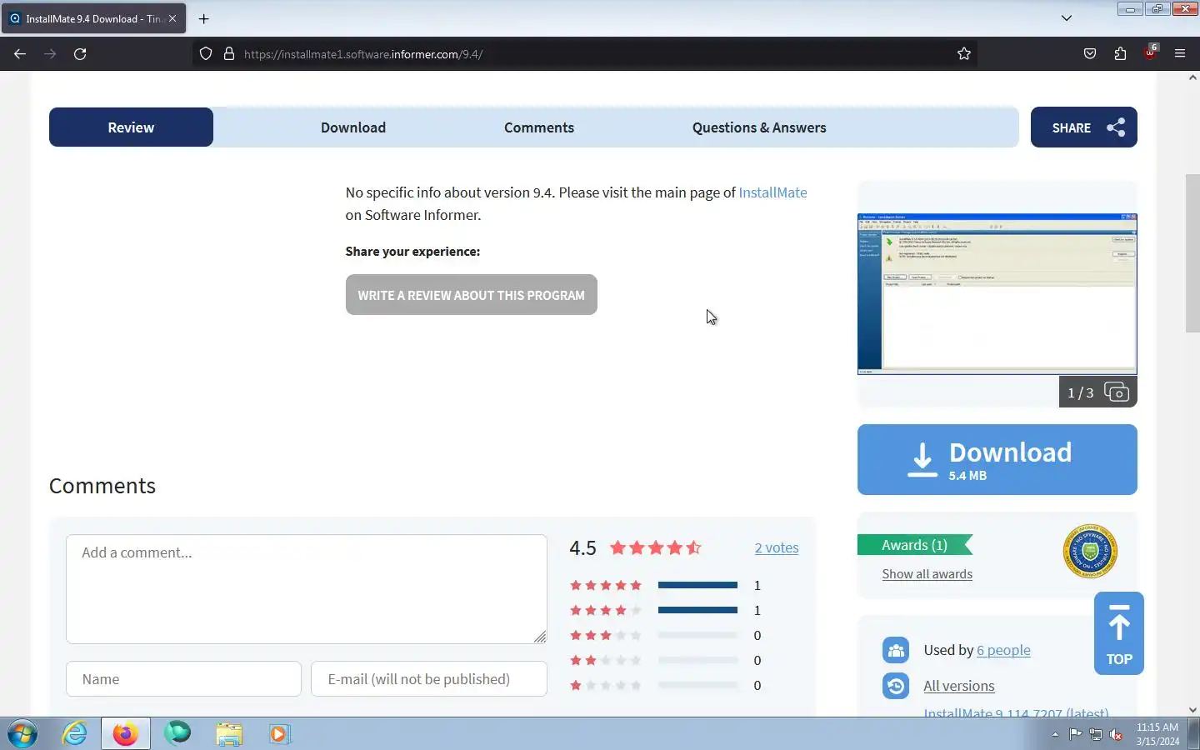The height and width of the screenshot is (750, 1200).
Task: Click the network tray icon
Action: [1096, 734]
